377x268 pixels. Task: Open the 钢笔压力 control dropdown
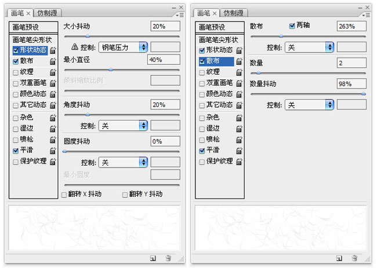(x=122, y=47)
